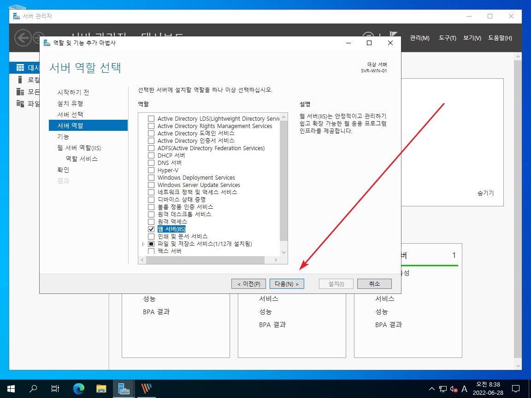Check 인쇄 및 문서 서비스 checkbox

[151, 237]
